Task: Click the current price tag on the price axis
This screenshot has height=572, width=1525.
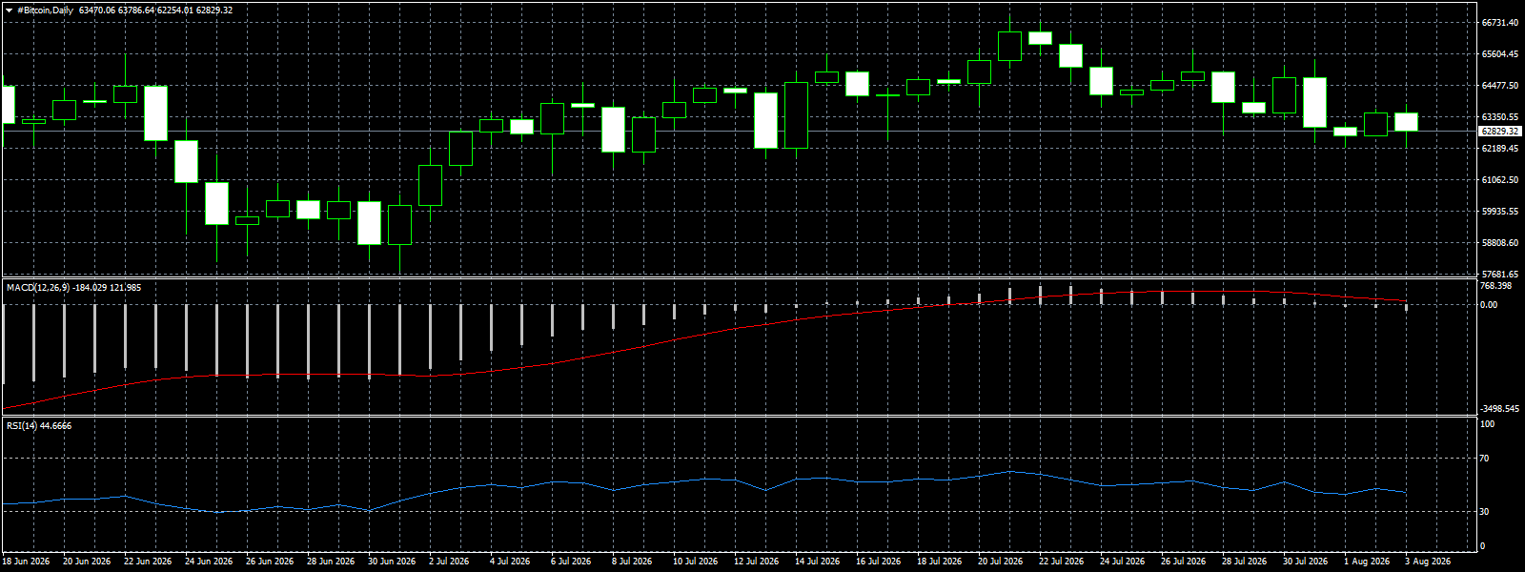Action: 1499,132
